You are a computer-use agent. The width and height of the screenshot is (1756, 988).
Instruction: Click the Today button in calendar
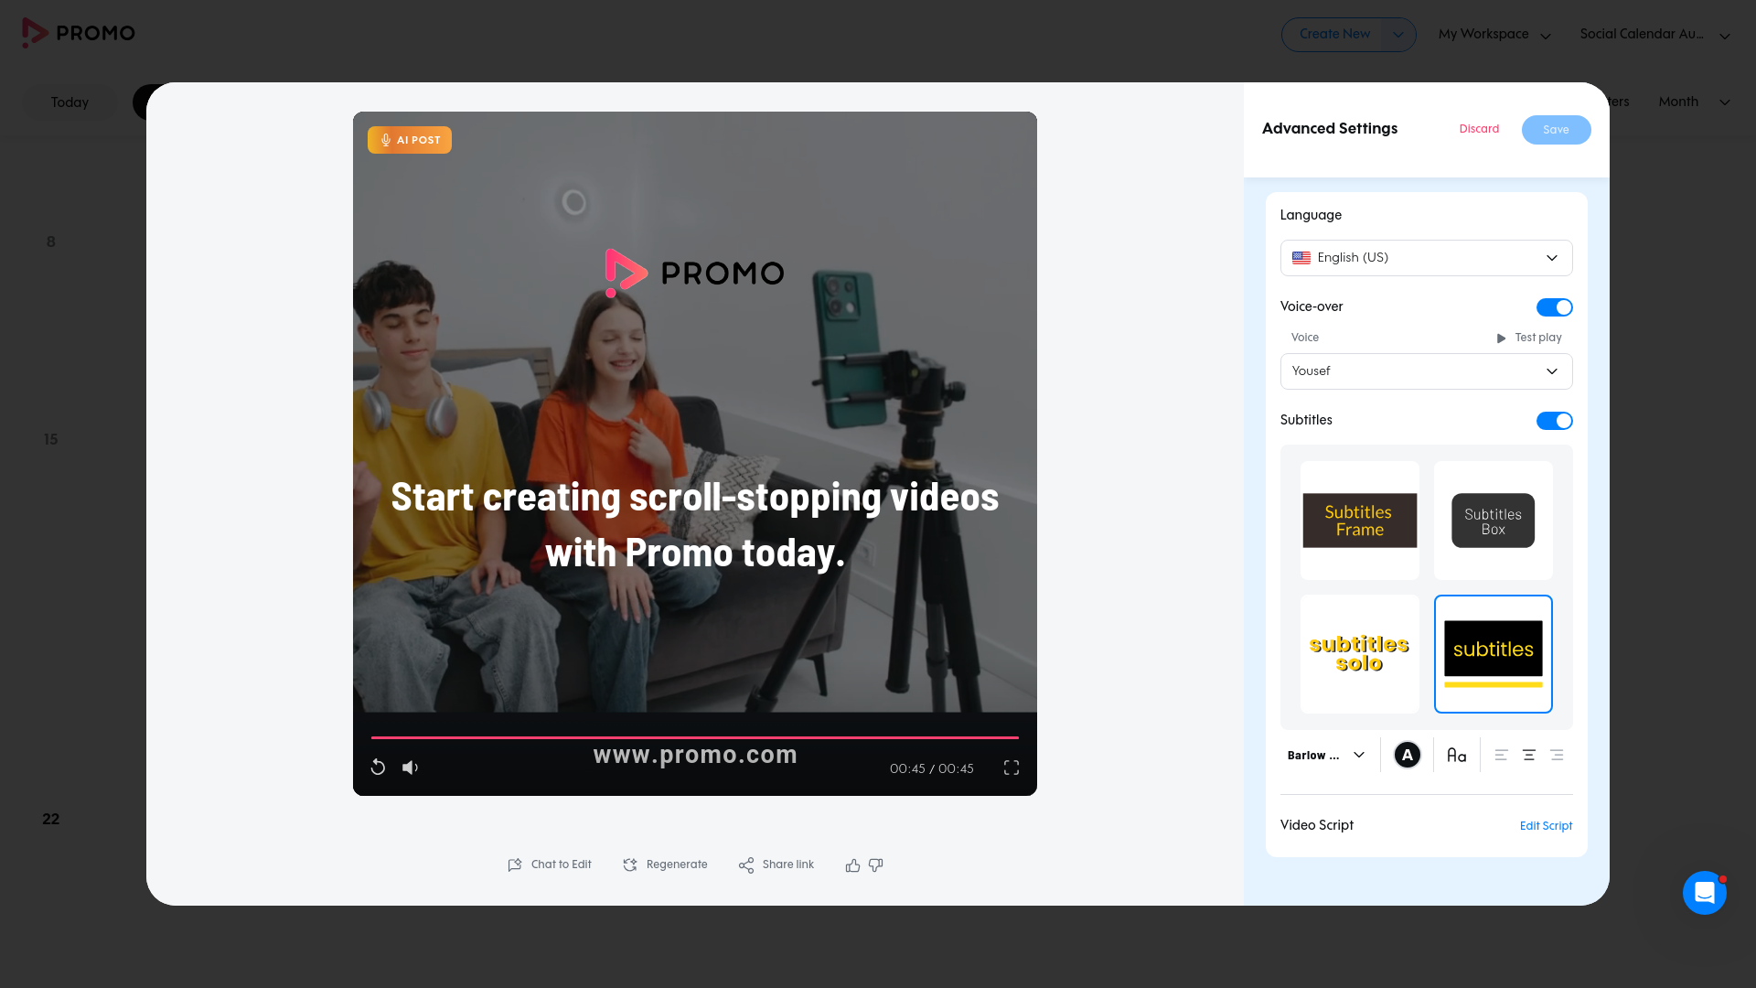click(x=70, y=102)
